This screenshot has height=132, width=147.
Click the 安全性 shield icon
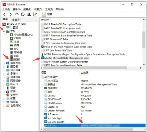pos(8,95)
